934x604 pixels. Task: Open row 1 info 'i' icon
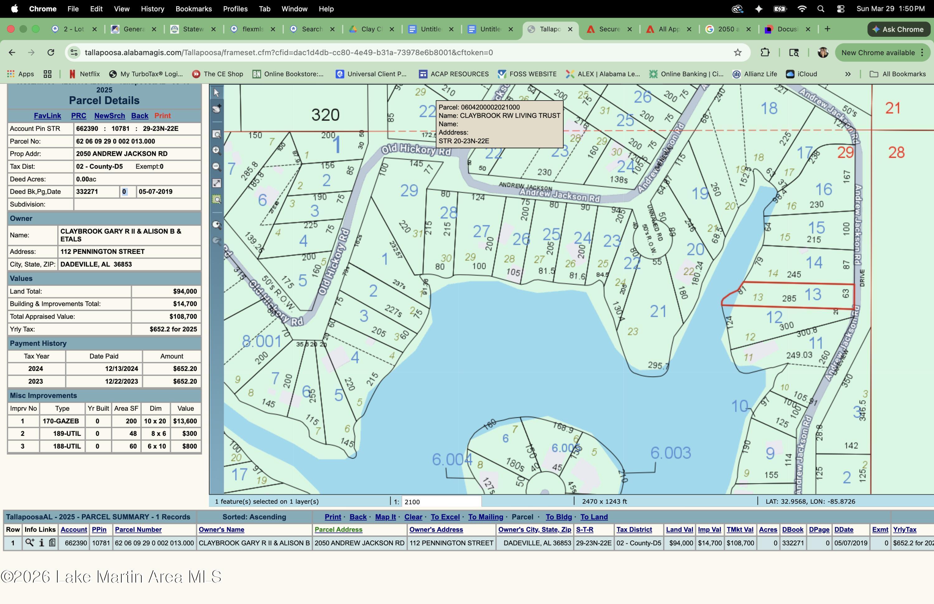click(41, 543)
